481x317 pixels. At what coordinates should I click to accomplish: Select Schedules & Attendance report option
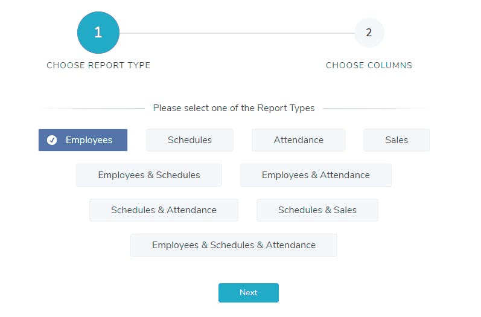click(164, 210)
